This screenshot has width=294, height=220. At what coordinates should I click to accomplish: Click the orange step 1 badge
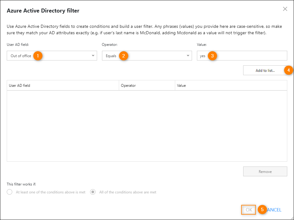(38, 56)
